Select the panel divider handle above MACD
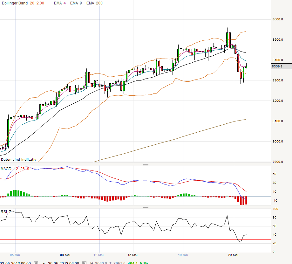The height and width of the screenshot is (264, 292). pos(146,164)
